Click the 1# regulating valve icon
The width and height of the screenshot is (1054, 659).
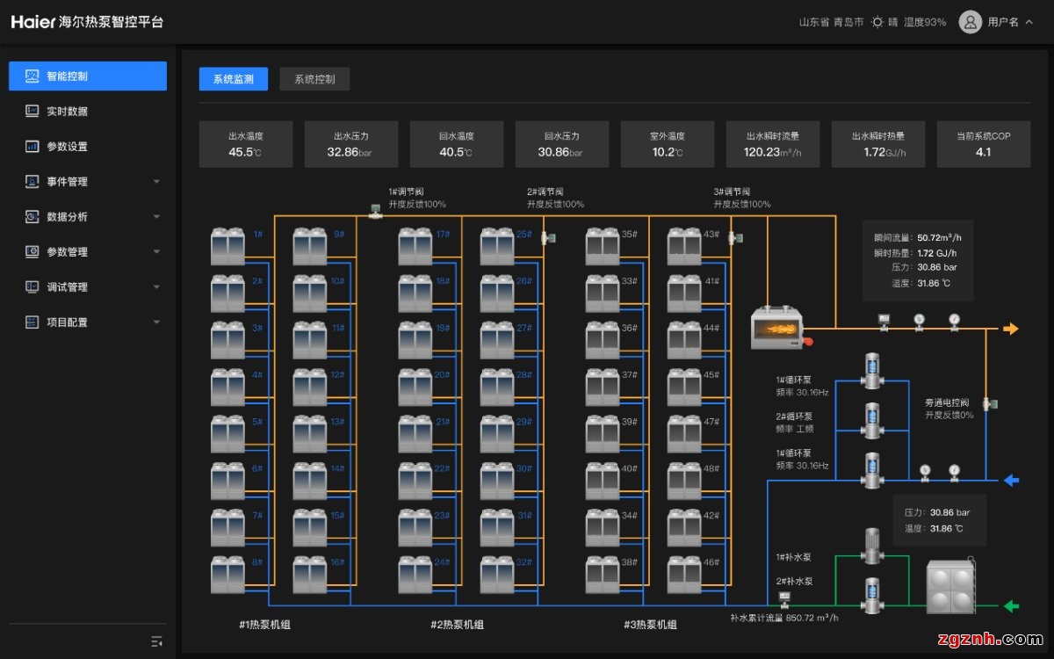(375, 211)
